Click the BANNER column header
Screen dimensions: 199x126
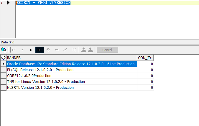(x=72, y=58)
